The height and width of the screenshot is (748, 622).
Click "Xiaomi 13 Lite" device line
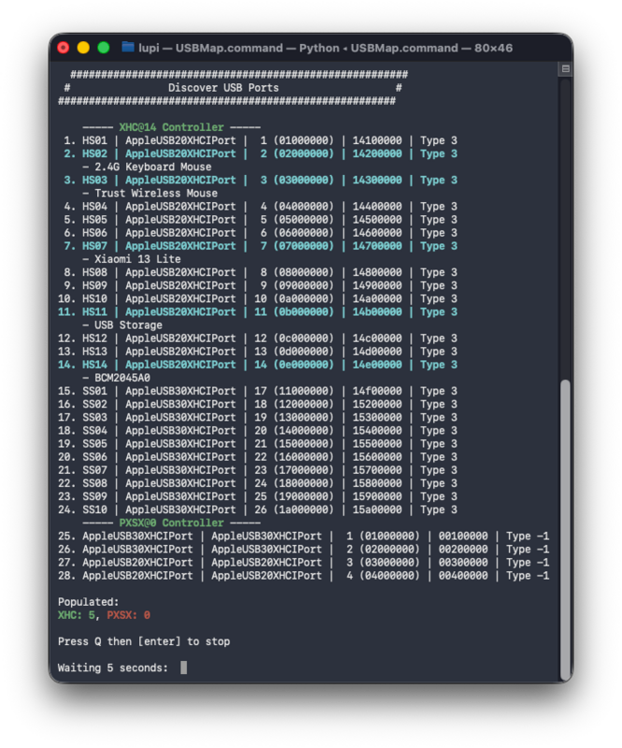coord(137,259)
